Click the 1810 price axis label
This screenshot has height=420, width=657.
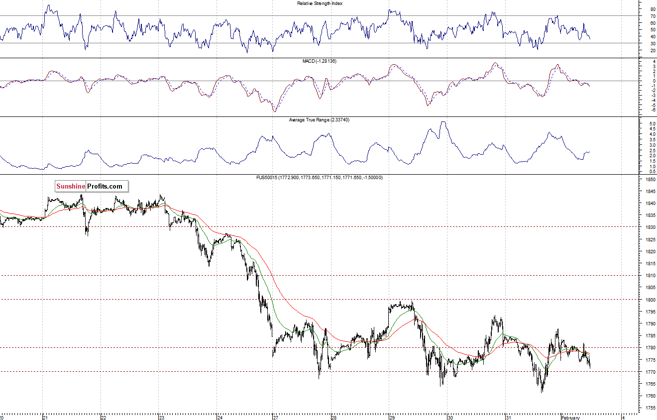[650, 275]
